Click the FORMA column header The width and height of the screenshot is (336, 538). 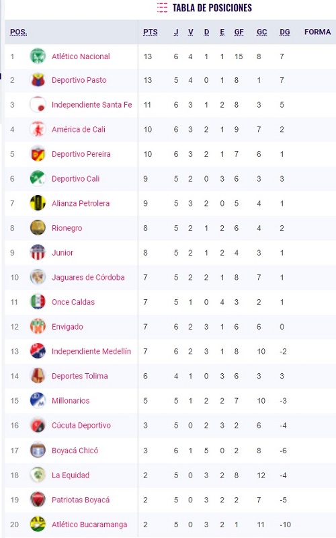point(317,32)
